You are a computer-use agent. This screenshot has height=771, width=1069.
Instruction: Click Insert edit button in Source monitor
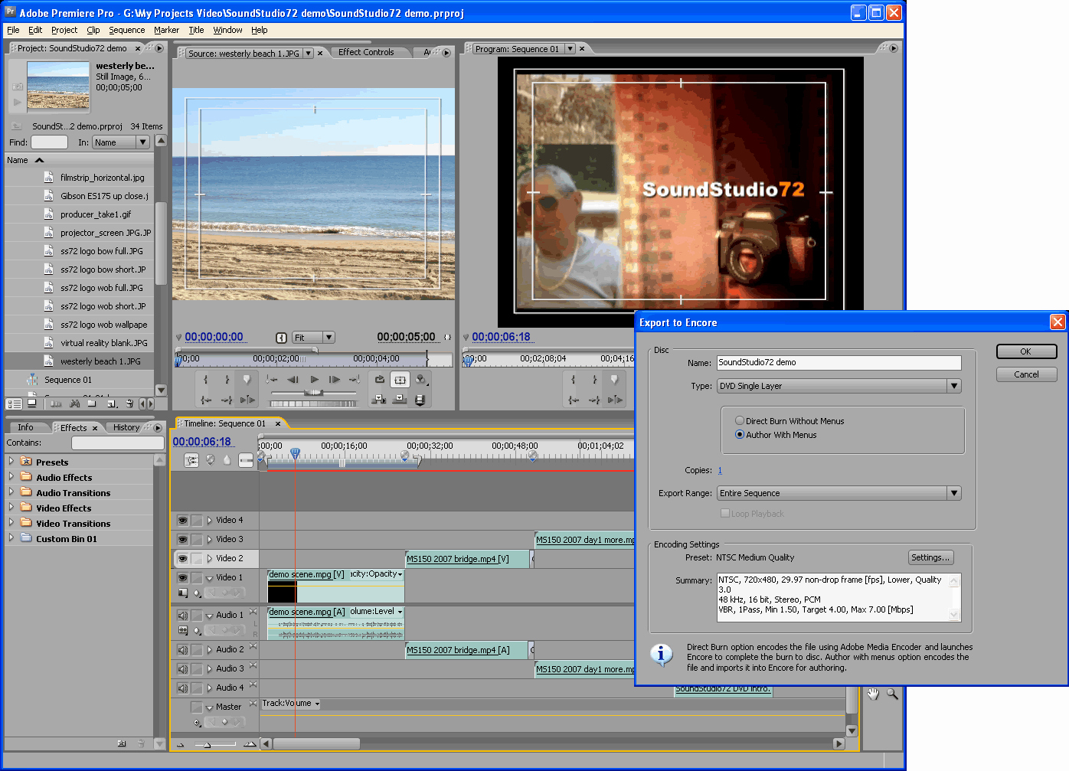pos(379,399)
